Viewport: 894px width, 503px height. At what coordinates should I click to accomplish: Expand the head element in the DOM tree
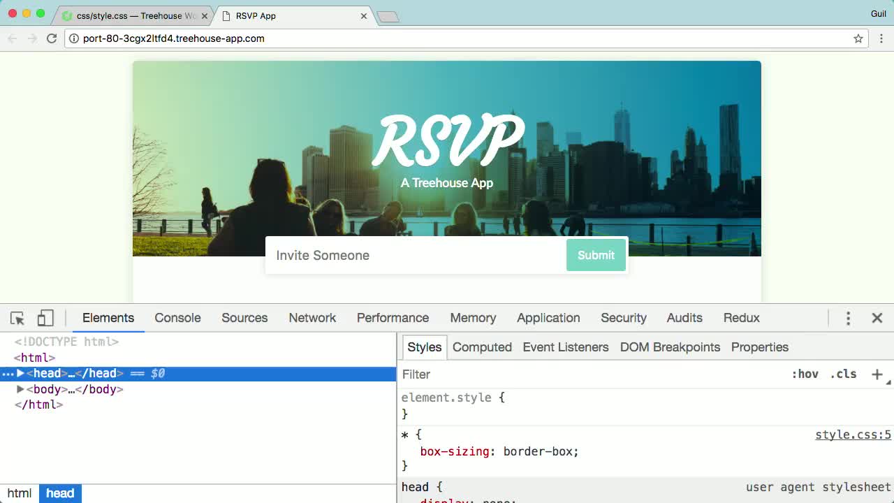[20, 373]
